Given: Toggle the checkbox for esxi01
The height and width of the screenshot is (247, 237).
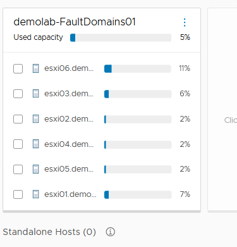Looking at the screenshot, I should pos(18,194).
